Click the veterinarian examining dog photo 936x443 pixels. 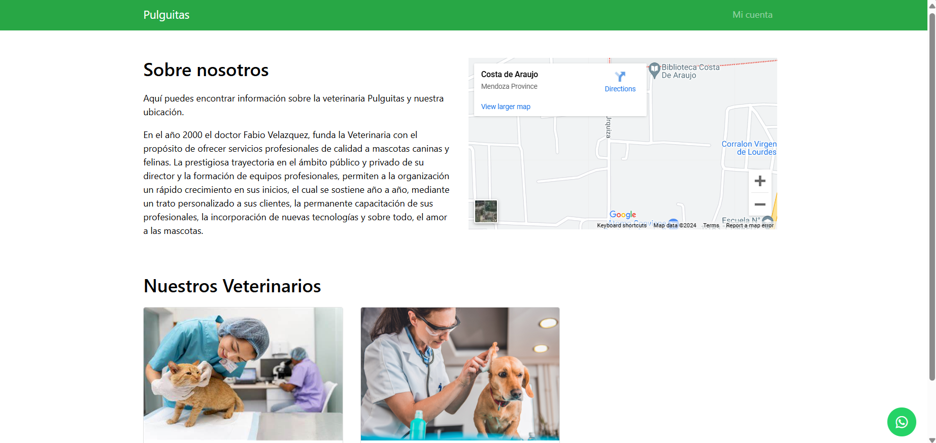460,373
